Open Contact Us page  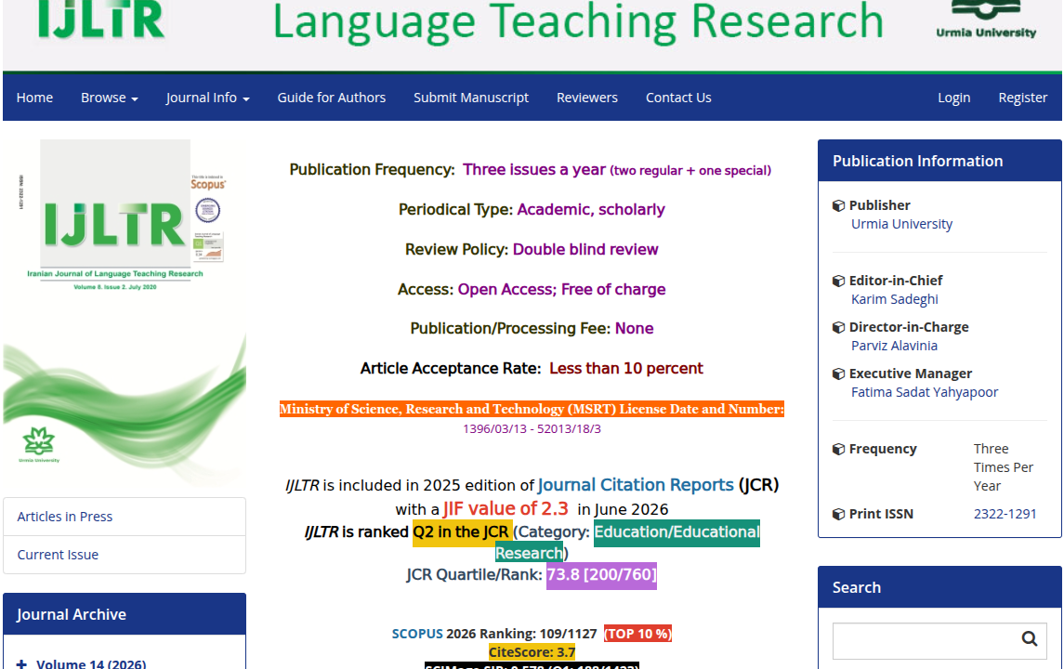[x=678, y=98]
